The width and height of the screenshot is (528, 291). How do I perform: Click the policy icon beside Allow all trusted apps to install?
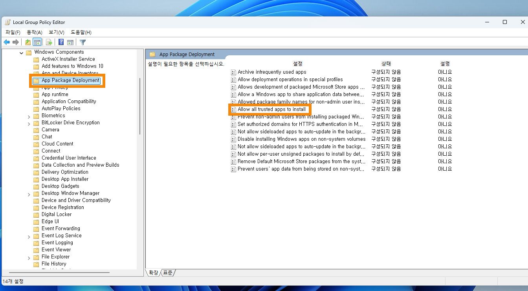point(233,109)
